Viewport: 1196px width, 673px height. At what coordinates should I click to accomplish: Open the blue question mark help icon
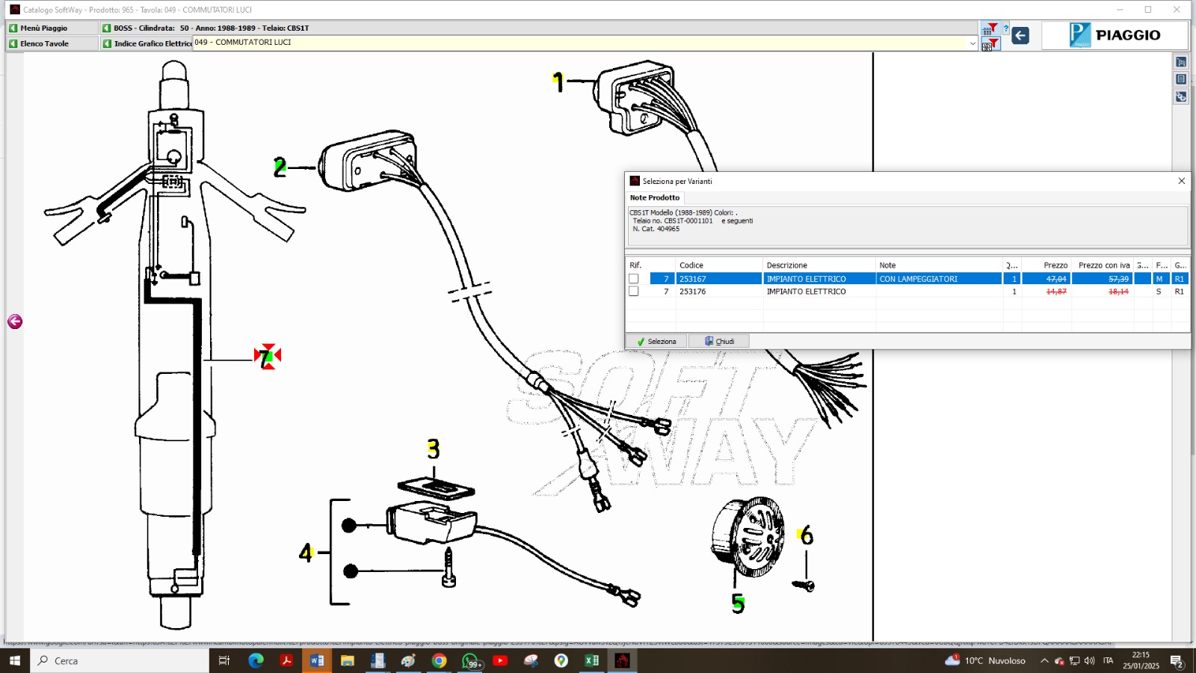tap(1006, 29)
